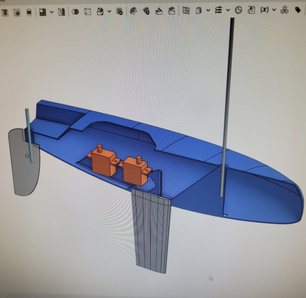306x298 pixels.
Task: Choose the cylinder thread tool icon
Action: [x=29, y=12]
